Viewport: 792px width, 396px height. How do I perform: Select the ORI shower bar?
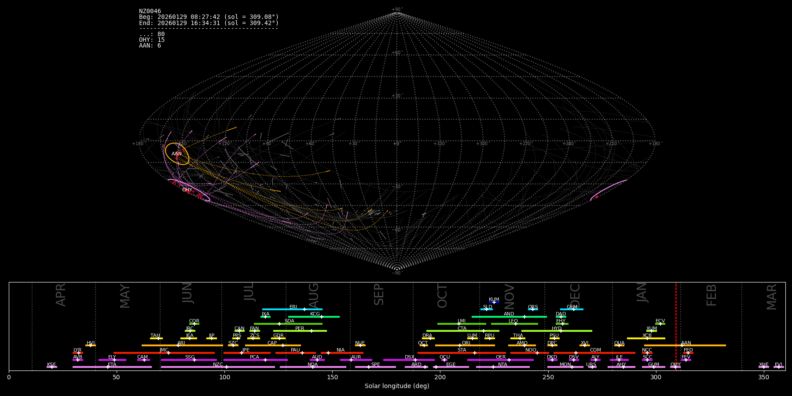coord(465,345)
